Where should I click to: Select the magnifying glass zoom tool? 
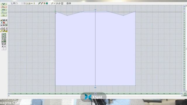(52, 3)
